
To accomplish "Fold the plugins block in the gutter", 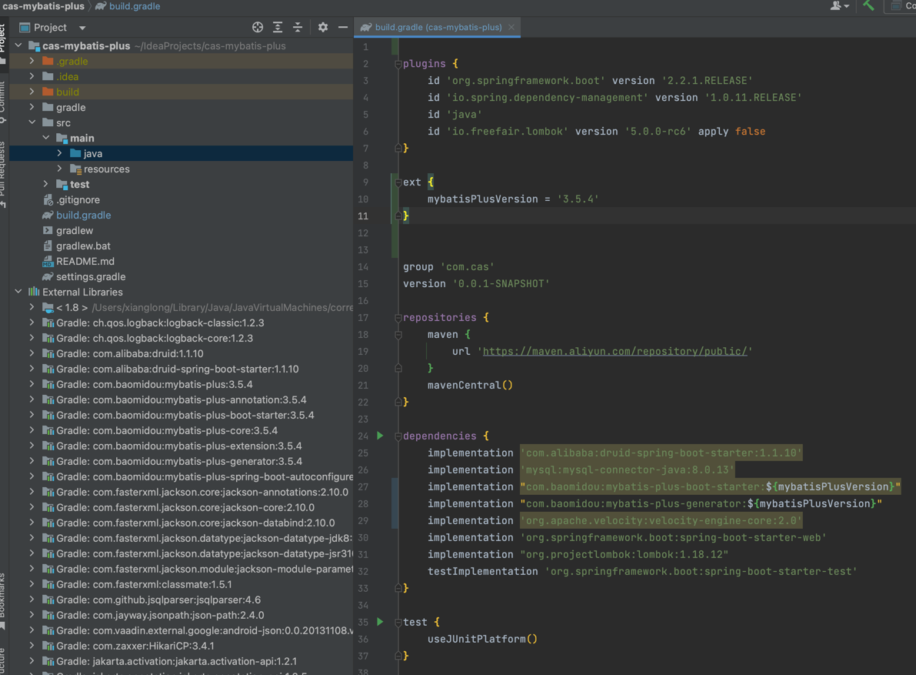I will 398,64.
